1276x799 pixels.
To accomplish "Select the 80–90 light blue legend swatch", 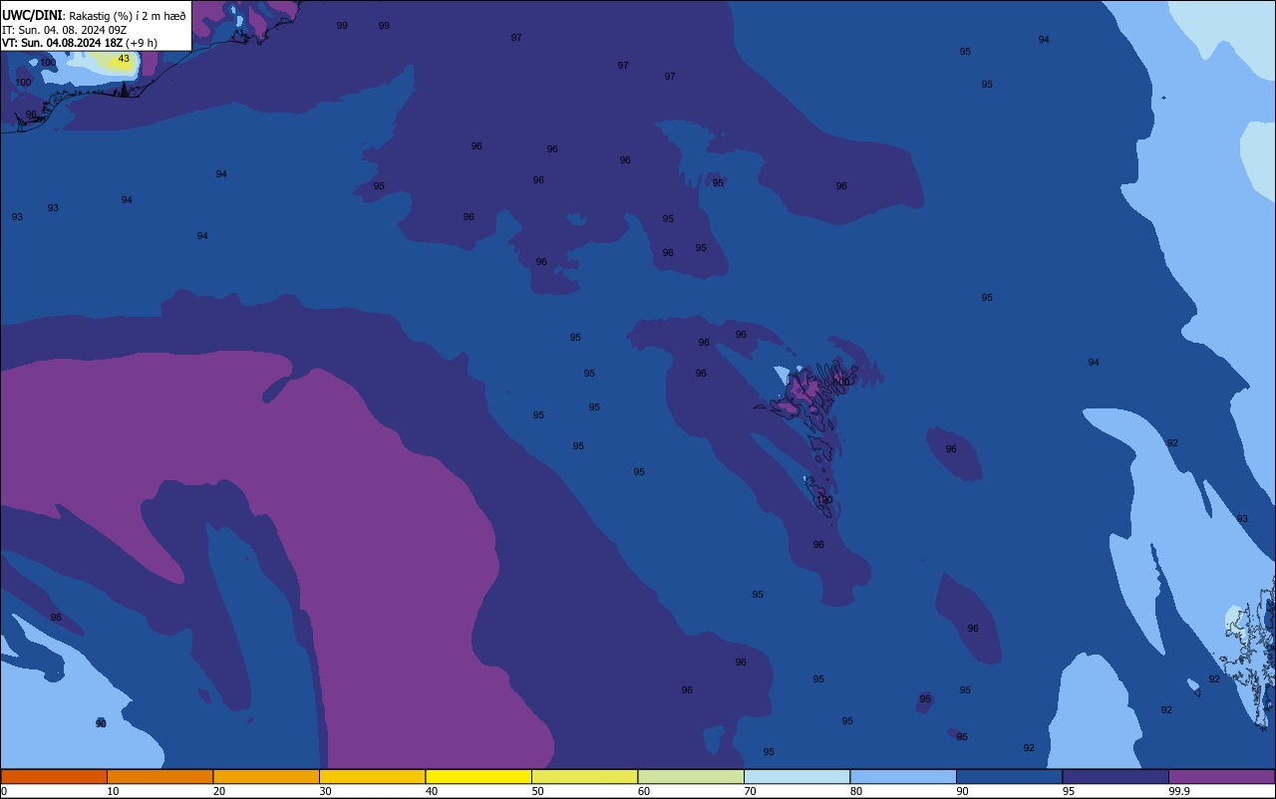I will click(x=903, y=776).
